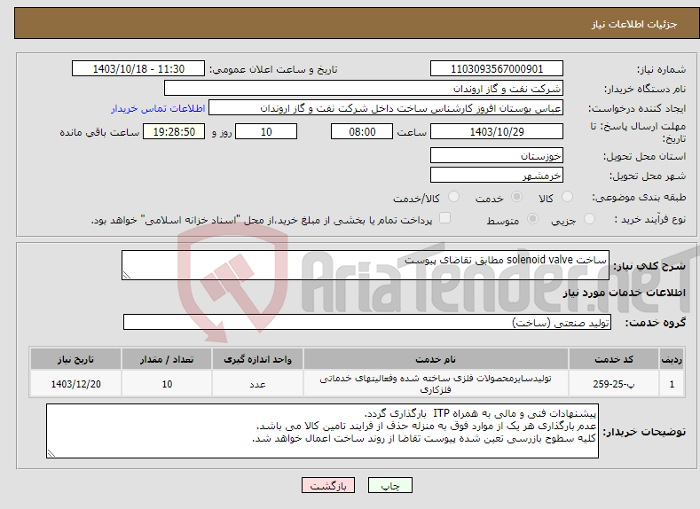Click the city field خرمشهر
Viewport: 700px width, 509px height.
(x=497, y=176)
